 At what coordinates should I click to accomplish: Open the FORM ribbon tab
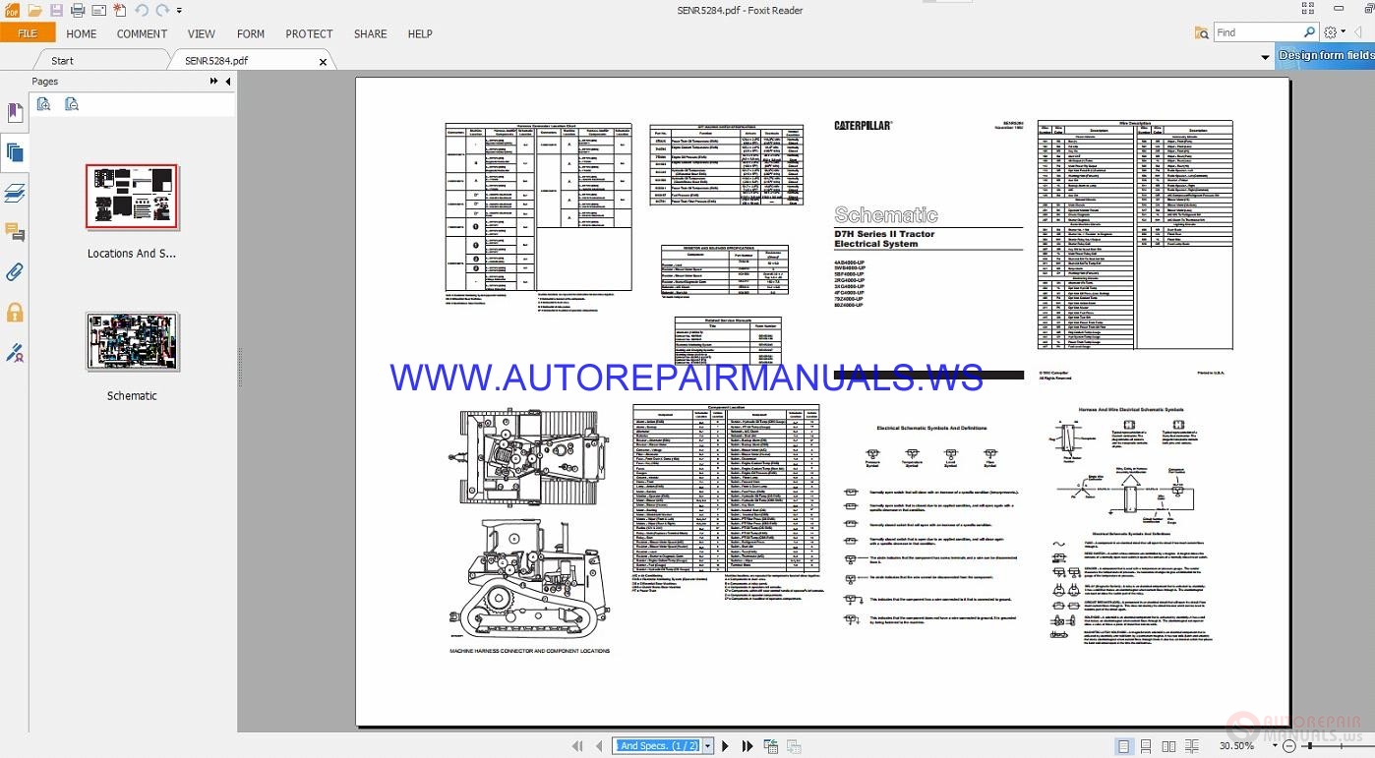pos(251,33)
